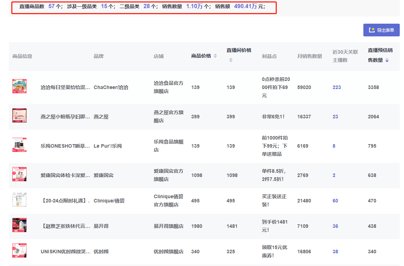The width and height of the screenshot is (404, 266).
Task: Select 洽洽每日坚果恰恰混… product name
Action: pos(65,88)
